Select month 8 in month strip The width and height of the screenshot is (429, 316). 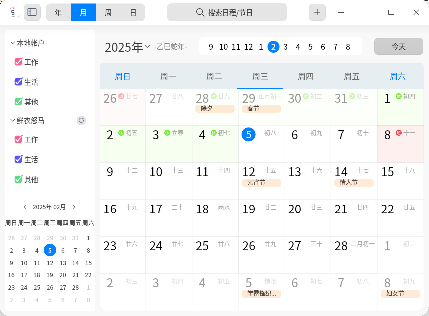coord(348,47)
